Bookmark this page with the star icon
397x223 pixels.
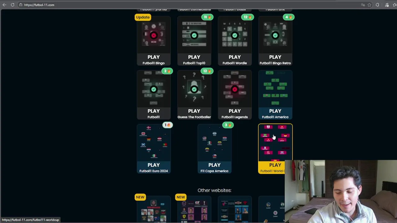[369, 5]
